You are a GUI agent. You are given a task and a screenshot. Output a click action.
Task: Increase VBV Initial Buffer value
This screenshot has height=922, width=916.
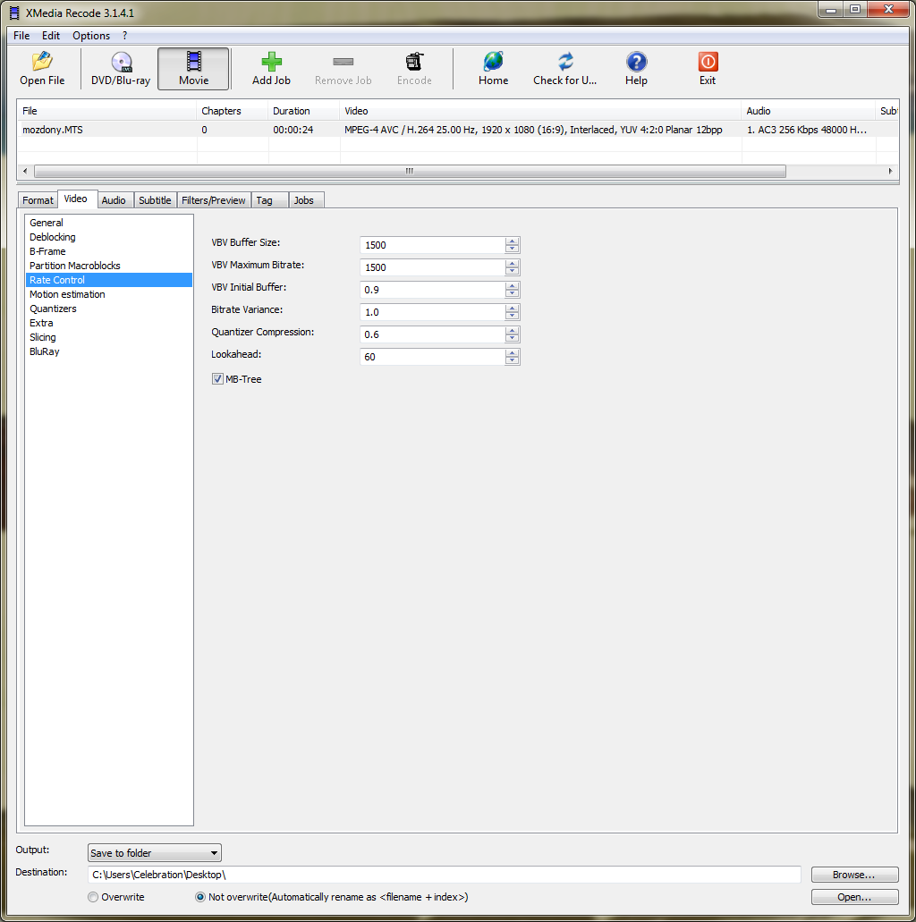512,286
